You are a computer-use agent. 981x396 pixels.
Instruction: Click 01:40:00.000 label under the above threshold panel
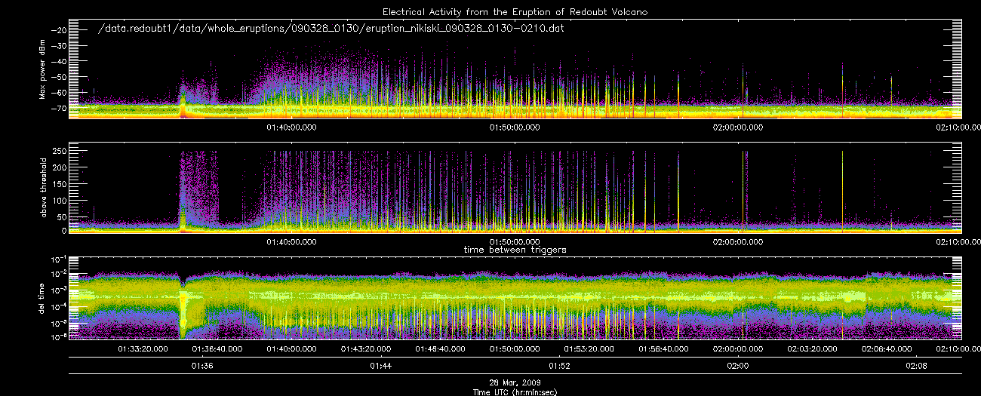[x=292, y=243]
